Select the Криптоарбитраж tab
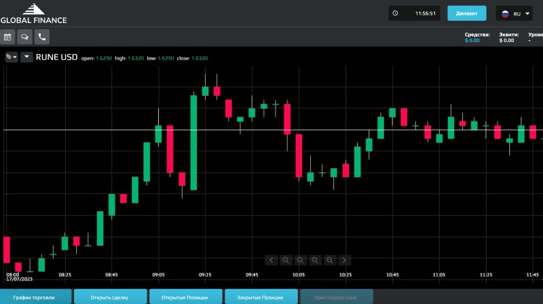The width and height of the screenshot is (543, 304). point(335,297)
